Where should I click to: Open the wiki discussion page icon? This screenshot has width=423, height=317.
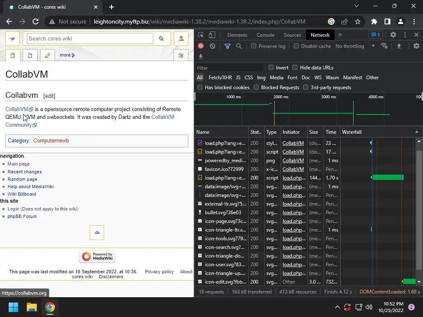click(x=30, y=55)
